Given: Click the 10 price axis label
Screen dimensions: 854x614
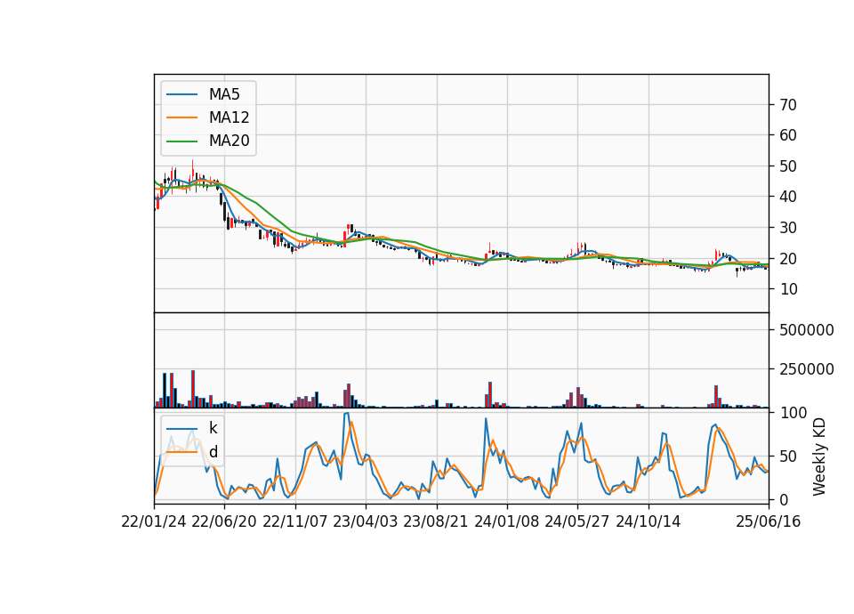Looking at the screenshot, I should pos(788,289).
